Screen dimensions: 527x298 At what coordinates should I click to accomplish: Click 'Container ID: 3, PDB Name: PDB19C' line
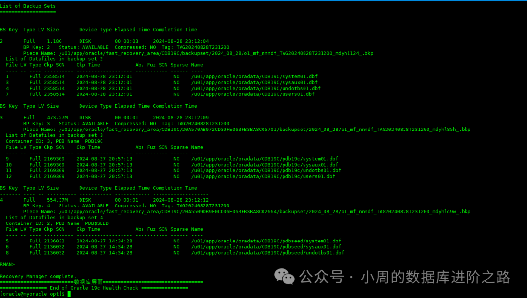coord(55,141)
